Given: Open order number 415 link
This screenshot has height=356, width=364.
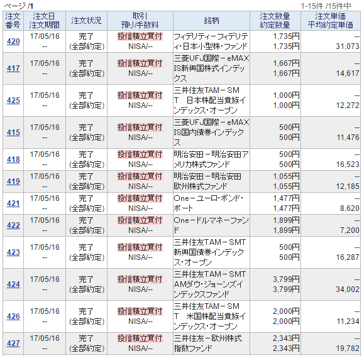Looking at the screenshot, I should 13,132.
